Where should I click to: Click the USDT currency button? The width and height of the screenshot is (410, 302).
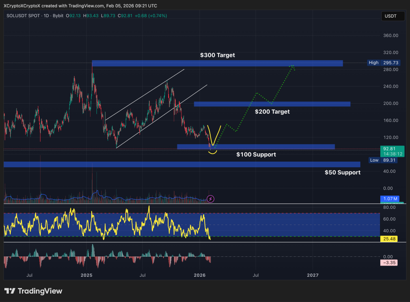pos(393,16)
